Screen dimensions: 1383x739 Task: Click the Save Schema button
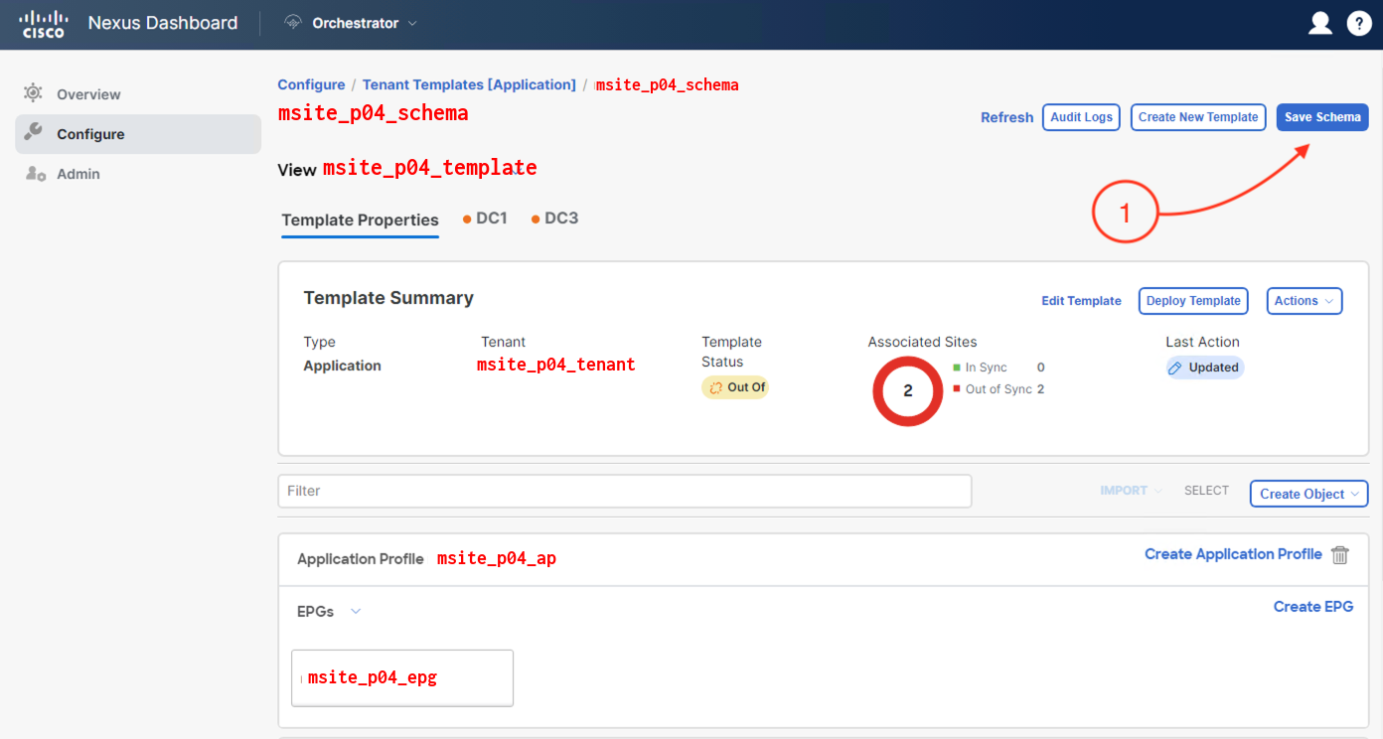point(1321,117)
